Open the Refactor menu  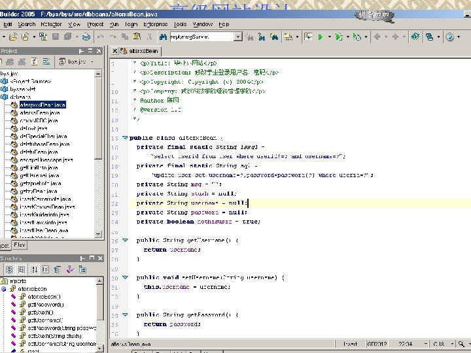point(50,24)
